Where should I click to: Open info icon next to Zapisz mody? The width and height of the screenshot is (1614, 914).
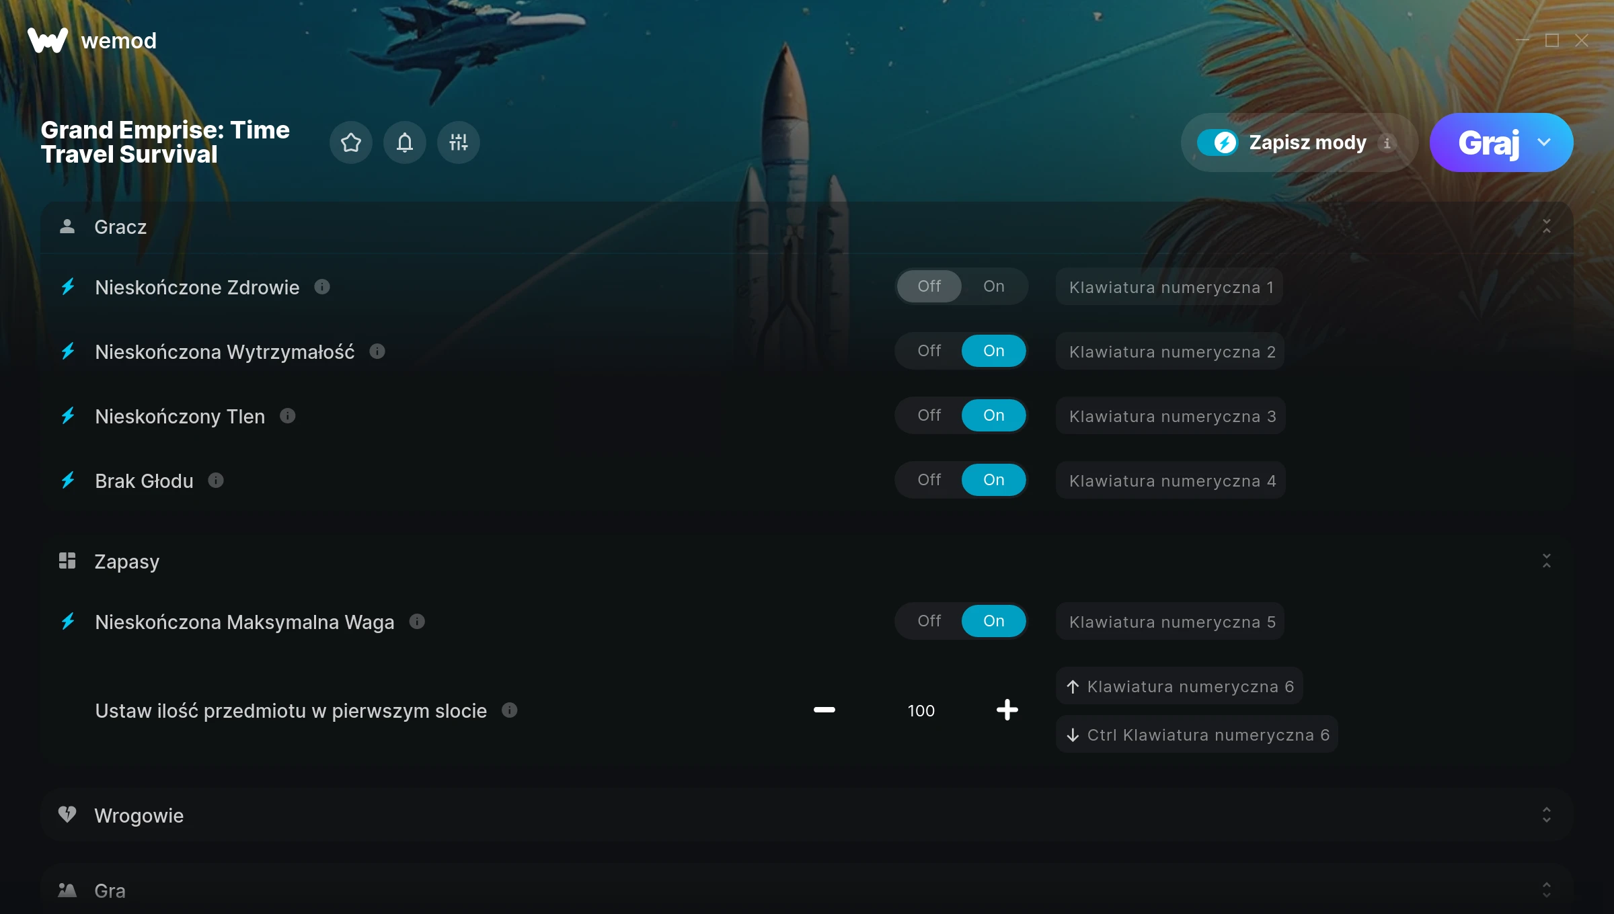tap(1387, 143)
